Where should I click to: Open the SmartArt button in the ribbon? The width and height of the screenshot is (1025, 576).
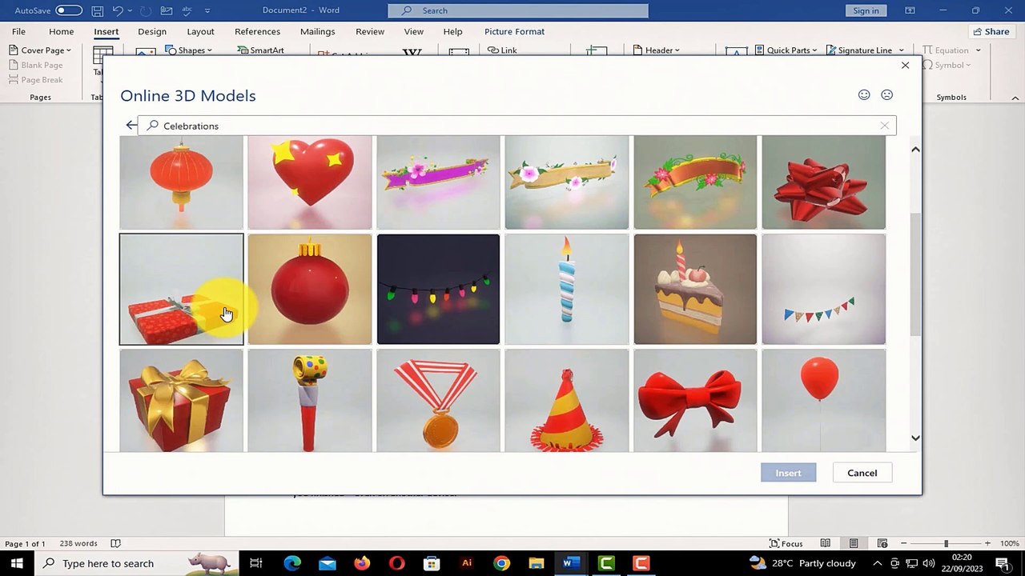[261, 50]
